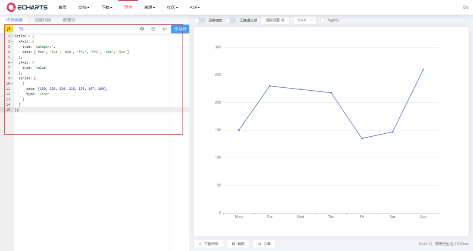
Task: Toggle the 无障碍花纹 decal pattern switch
Action: point(231,20)
